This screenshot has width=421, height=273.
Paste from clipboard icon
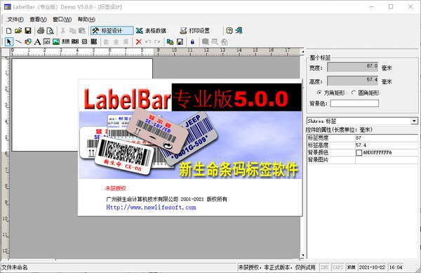(82, 31)
